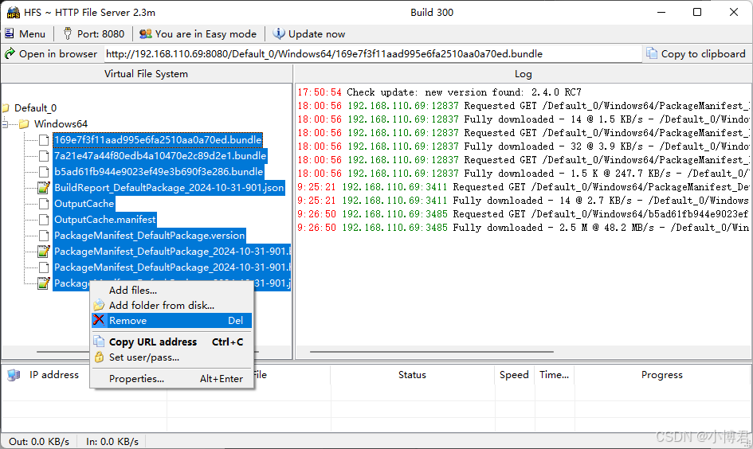Image resolution: width=753 pixels, height=449 pixels.
Task: Minimize the HFS window
Action: pyautogui.click(x=661, y=13)
